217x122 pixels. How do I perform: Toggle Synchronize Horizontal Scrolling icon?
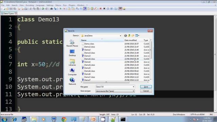click(73, 9)
